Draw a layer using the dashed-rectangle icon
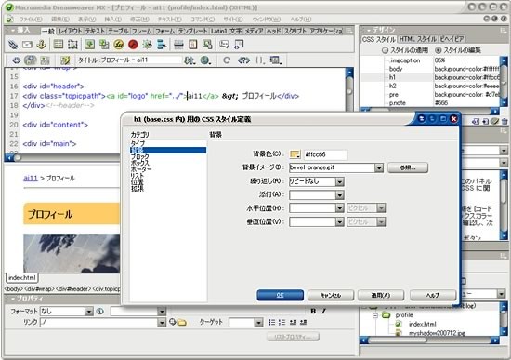511x360 pixels. point(72,45)
